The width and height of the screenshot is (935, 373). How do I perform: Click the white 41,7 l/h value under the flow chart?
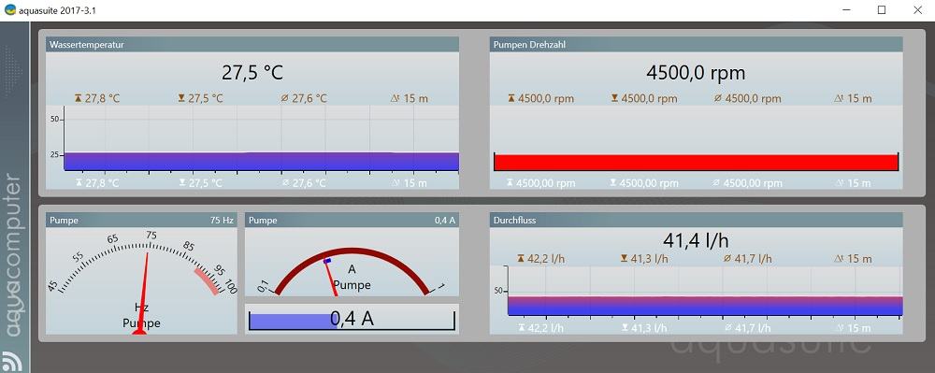click(x=753, y=328)
